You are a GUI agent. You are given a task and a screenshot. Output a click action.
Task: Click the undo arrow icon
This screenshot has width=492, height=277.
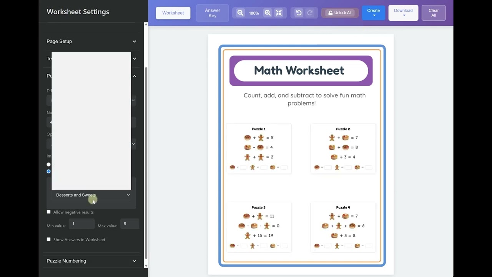coord(299,13)
